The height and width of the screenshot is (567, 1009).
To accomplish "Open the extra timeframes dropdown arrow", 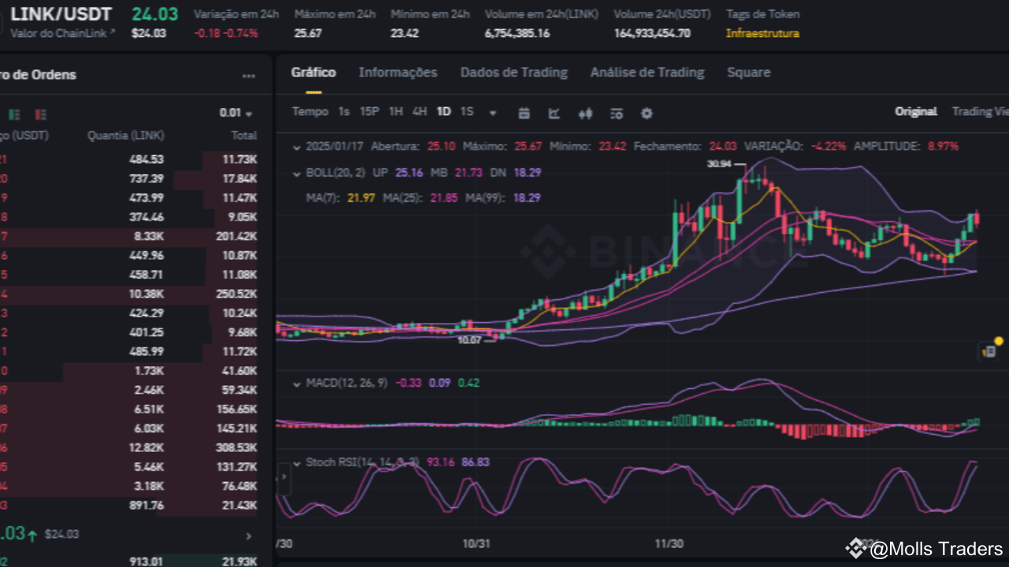I will (493, 113).
